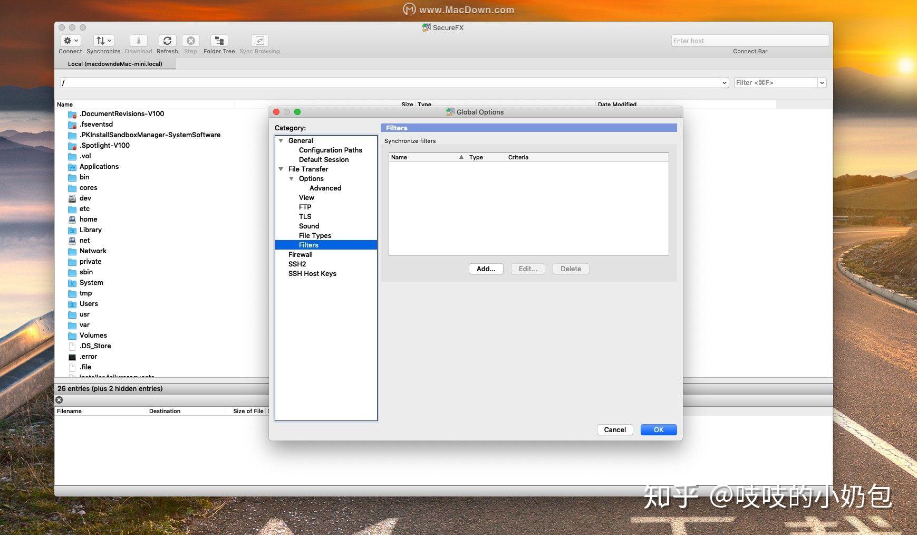Select the TLS category

[305, 216]
